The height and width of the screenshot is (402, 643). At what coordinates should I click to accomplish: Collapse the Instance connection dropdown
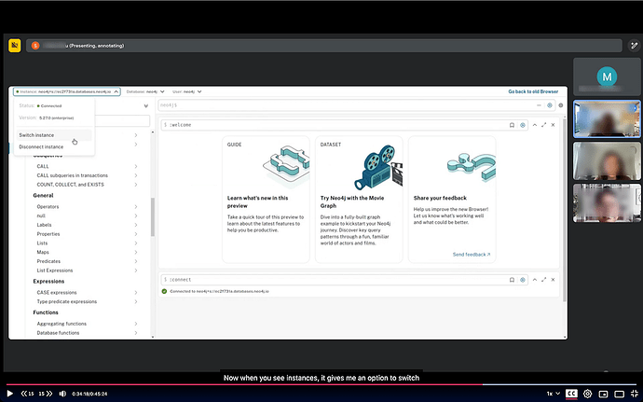(x=66, y=91)
